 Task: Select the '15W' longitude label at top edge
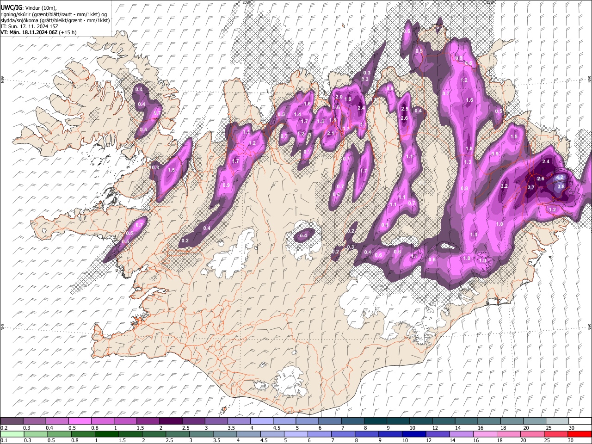coord(490,2)
